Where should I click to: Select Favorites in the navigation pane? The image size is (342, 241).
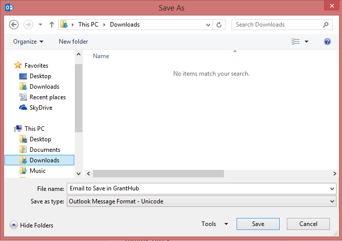pos(37,66)
